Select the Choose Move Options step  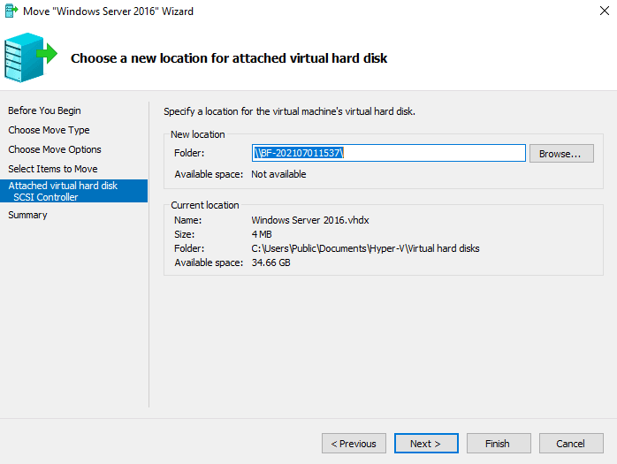pyautogui.click(x=55, y=149)
